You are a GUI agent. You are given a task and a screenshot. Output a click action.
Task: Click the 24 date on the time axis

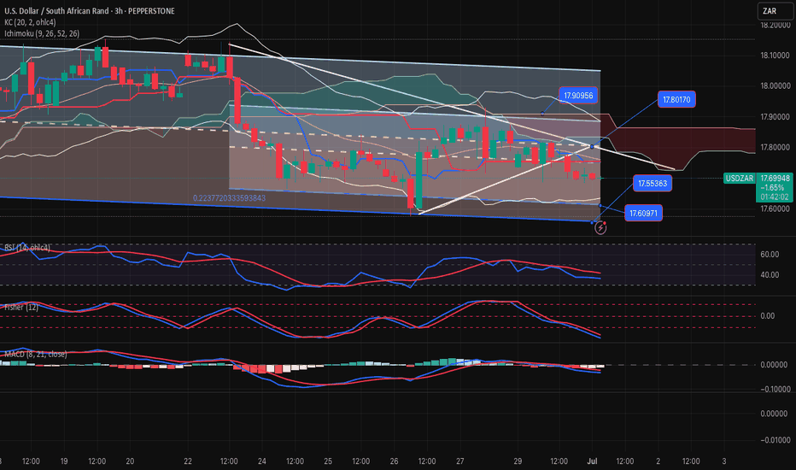262,461
